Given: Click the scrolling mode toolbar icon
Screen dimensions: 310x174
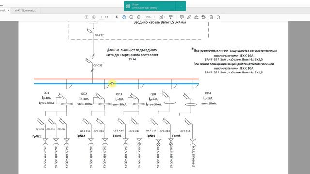Looking at the screenshot, I should point(170,17).
